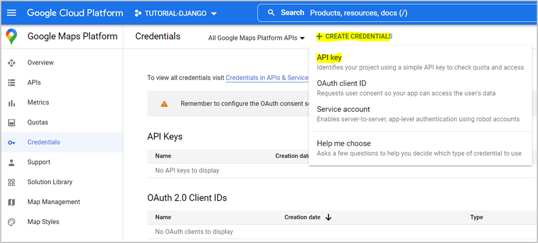
Task: Click the 'API Keys' section heading
Action: click(165, 137)
